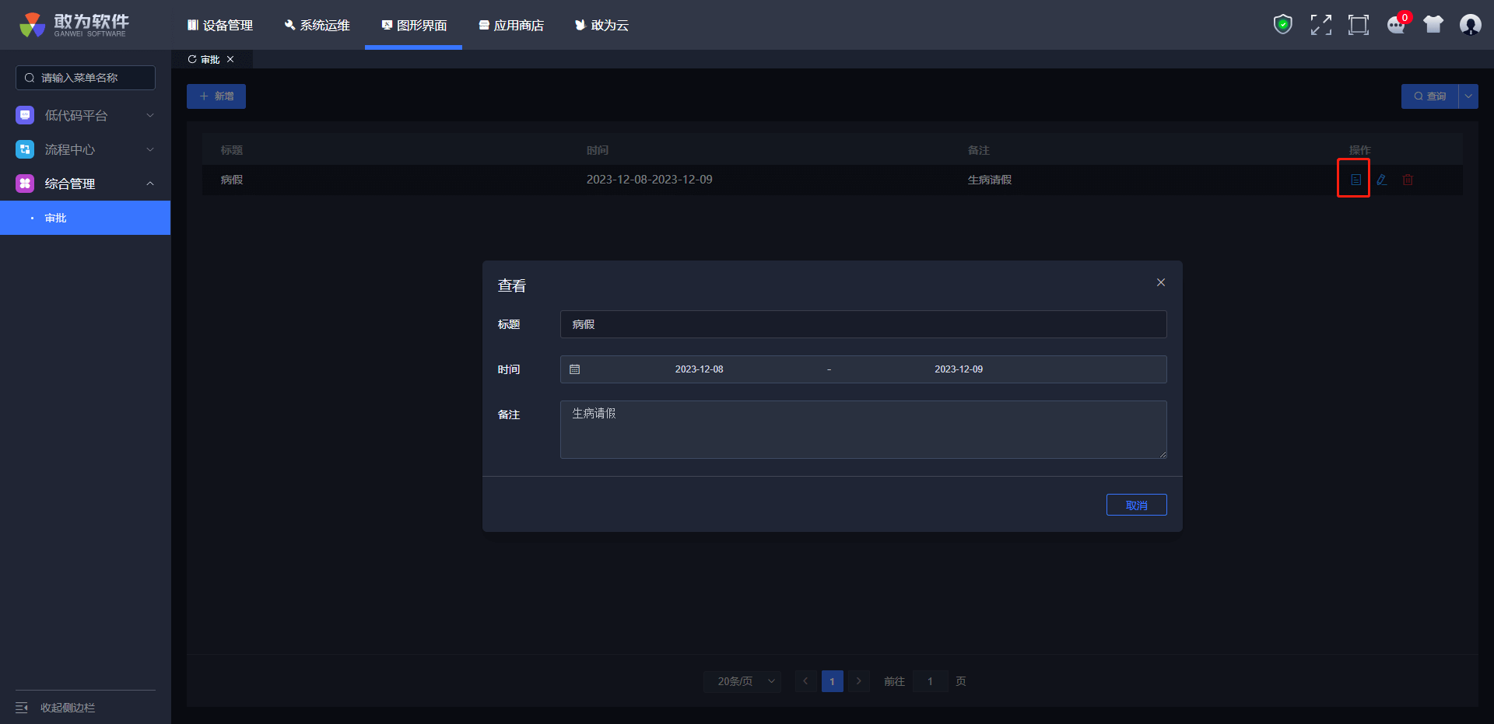The width and height of the screenshot is (1494, 724).
Task: Open the message notifications chat icon
Action: pyautogui.click(x=1396, y=25)
